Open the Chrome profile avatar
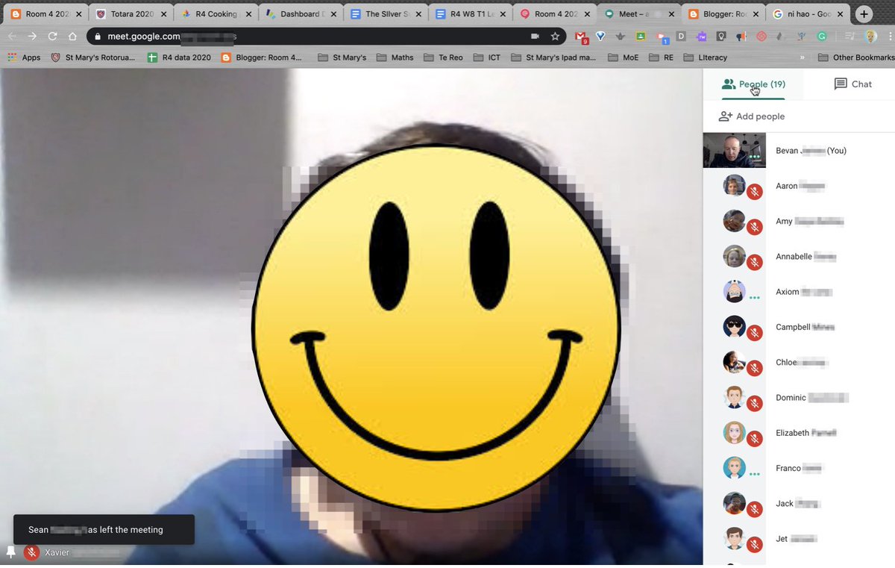The height and width of the screenshot is (568, 895). point(870,36)
